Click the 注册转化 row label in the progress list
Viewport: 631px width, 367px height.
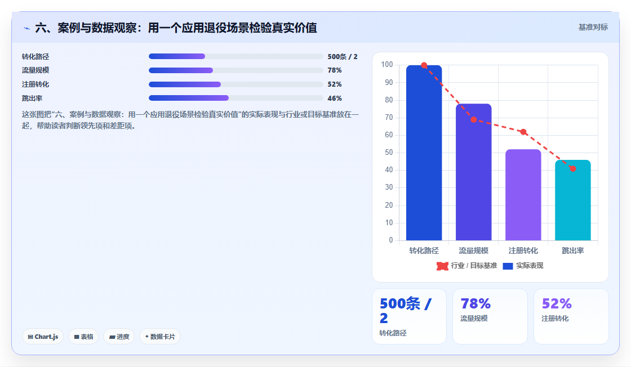point(35,84)
